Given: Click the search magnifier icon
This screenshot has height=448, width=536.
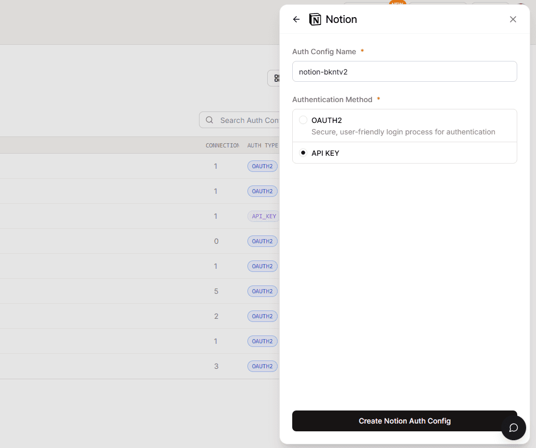Looking at the screenshot, I should [209, 120].
